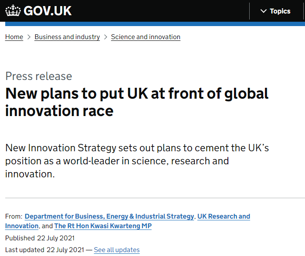This screenshot has height=256, width=305.
Task: Click the GOV.UK logo text
Action: (47, 11)
